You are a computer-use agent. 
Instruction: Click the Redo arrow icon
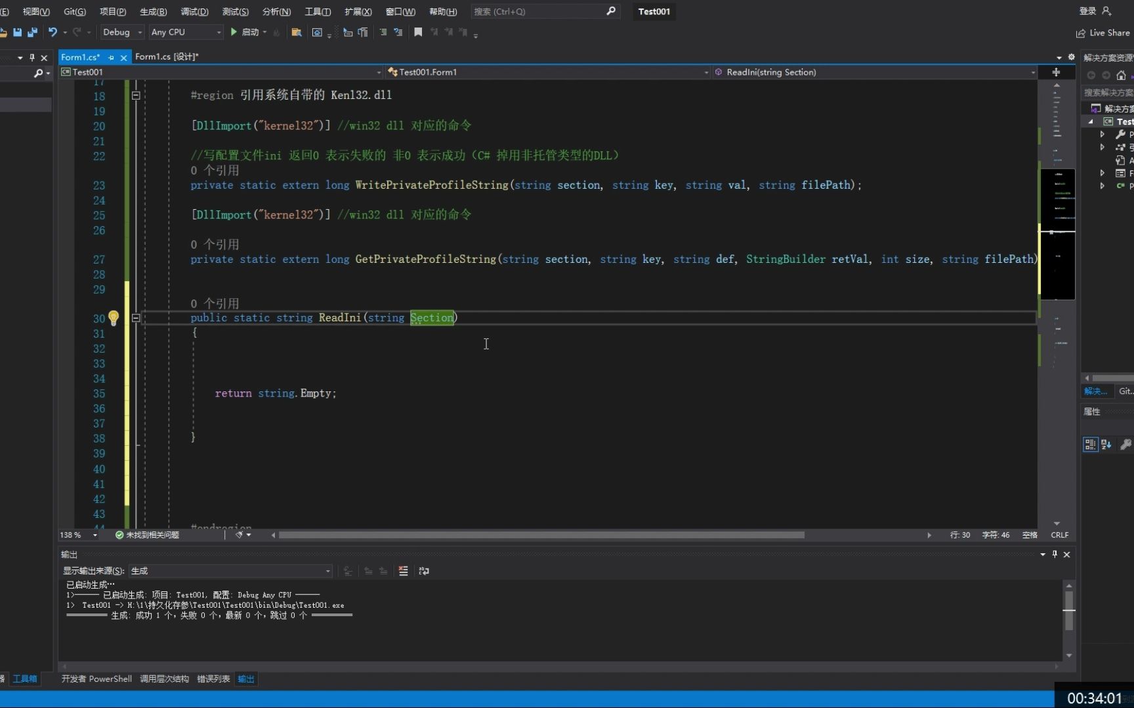[x=77, y=32]
